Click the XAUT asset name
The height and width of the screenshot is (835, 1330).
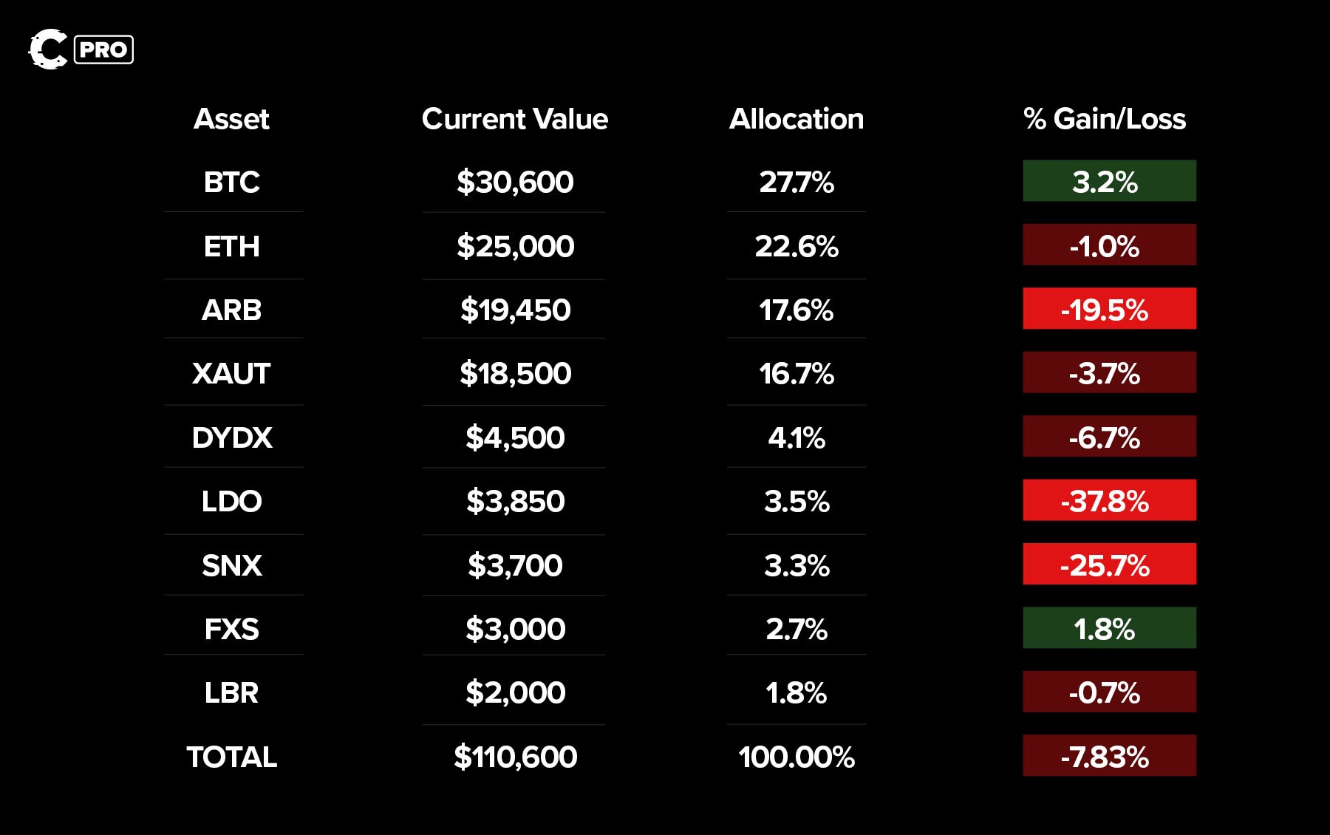click(231, 373)
